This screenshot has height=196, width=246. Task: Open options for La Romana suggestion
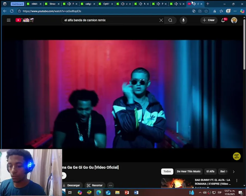pos(237,180)
